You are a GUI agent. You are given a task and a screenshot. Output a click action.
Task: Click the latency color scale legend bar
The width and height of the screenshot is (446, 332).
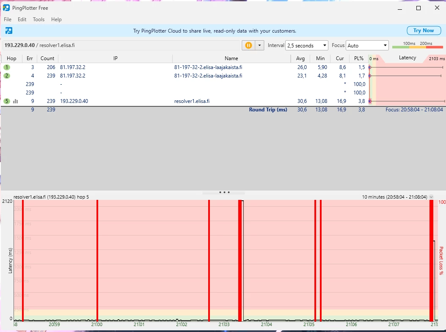point(417,47)
